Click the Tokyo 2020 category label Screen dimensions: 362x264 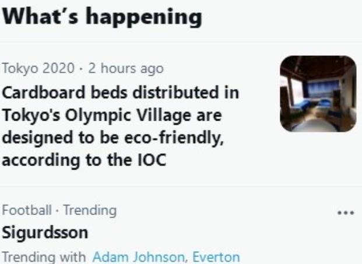(38, 69)
